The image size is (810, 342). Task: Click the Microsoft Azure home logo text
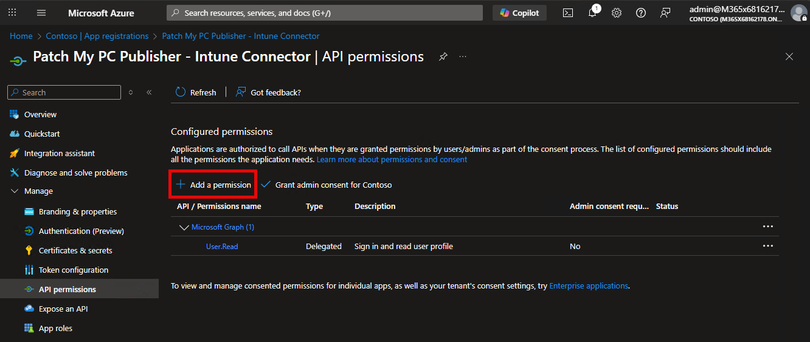[101, 13]
